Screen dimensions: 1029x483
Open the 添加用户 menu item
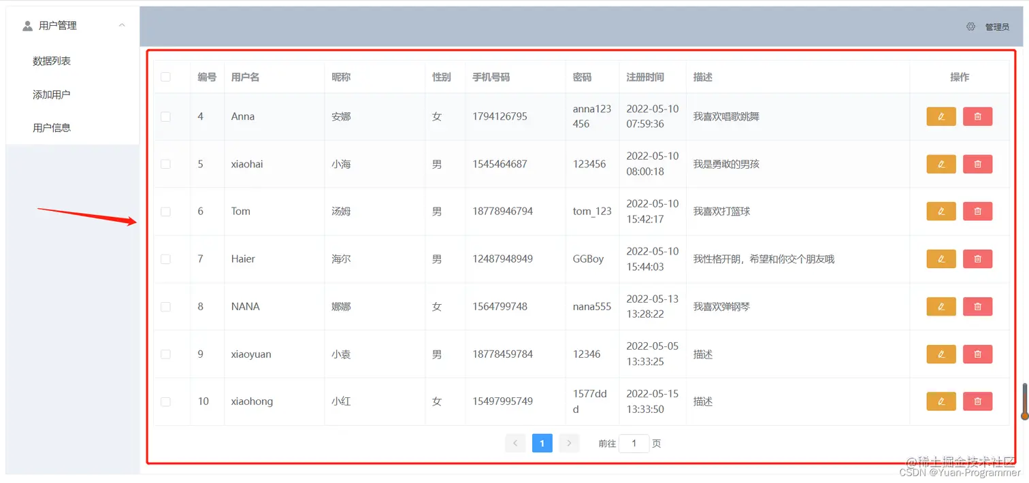[52, 95]
